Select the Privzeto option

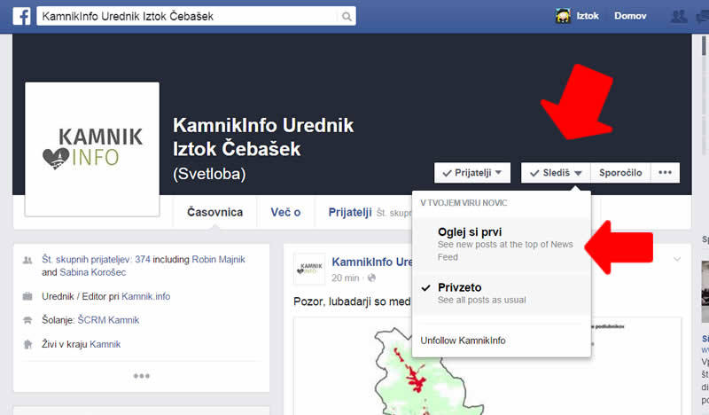coord(502,294)
